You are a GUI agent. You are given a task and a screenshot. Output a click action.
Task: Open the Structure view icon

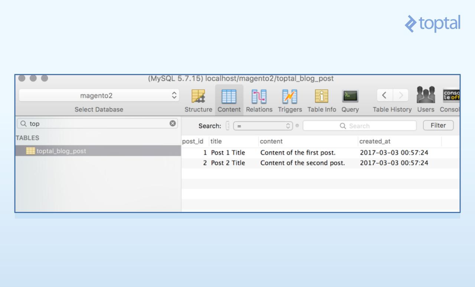pyautogui.click(x=198, y=97)
